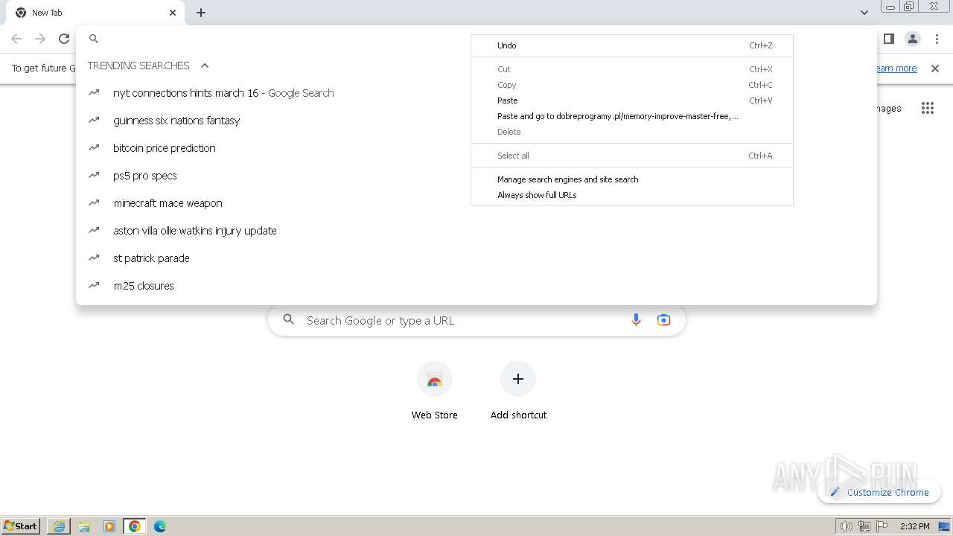Click the Search Google or type a URL box
Viewport: 953px width, 536px height.
476,320
